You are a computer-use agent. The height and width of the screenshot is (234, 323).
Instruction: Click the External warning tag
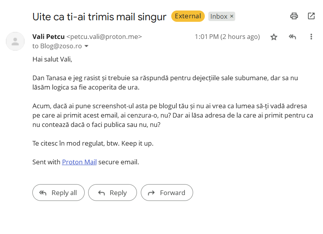(188, 16)
